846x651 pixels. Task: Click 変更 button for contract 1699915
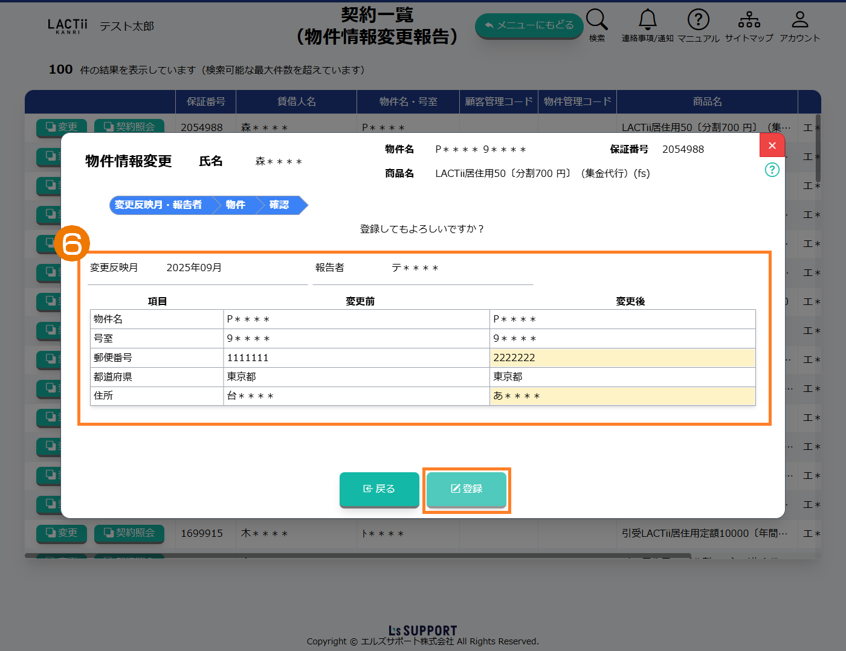click(62, 533)
